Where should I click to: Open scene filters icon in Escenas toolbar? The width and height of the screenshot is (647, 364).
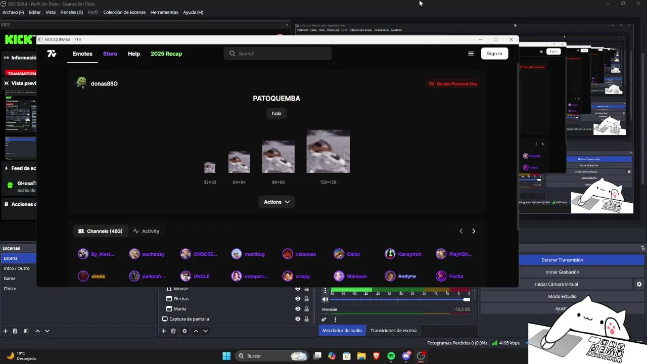tap(26, 331)
